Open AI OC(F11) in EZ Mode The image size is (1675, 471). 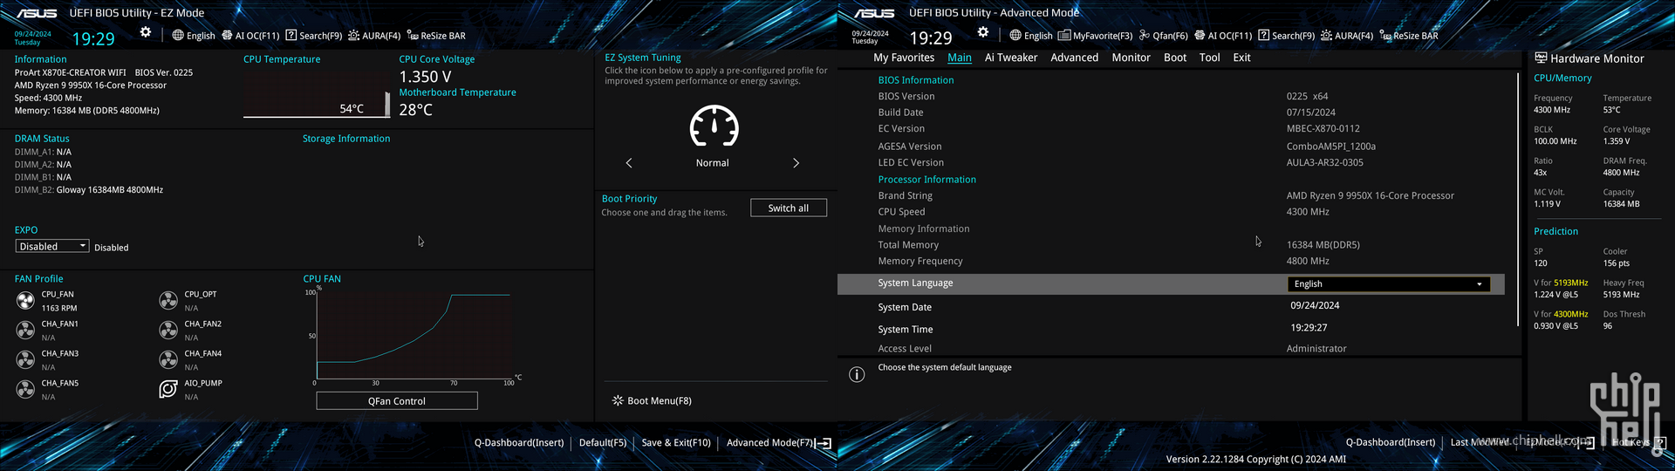pyautogui.click(x=250, y=36)
